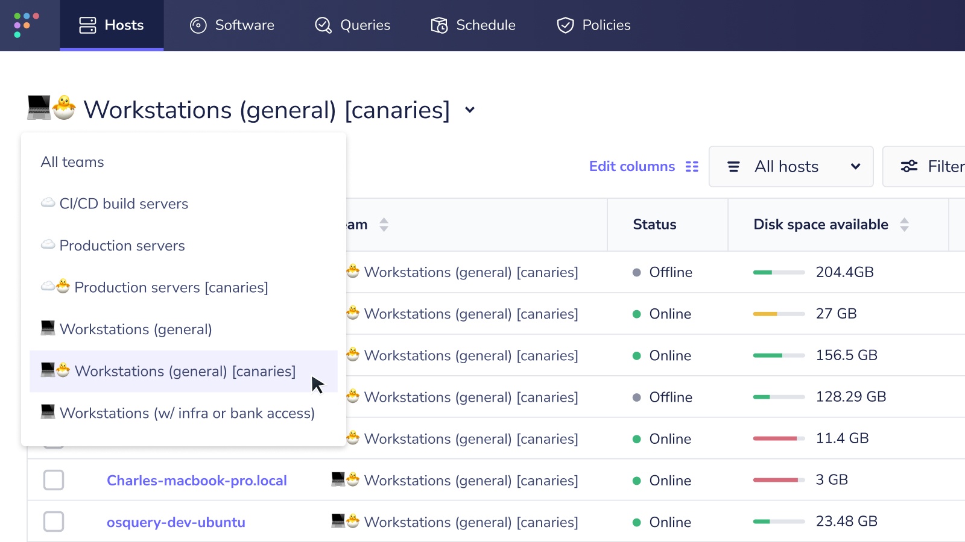Screen dimensions: 965x542
Task: Select Production servers team
Action: coord(183,246)
